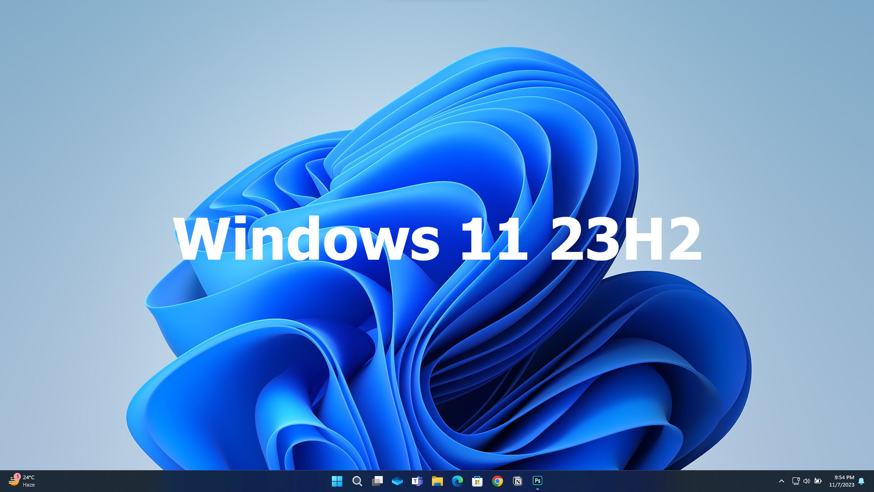Open weather widget showing 24°C Haze
Viewport: 874px width, 492px height.
tap(21, 481)
